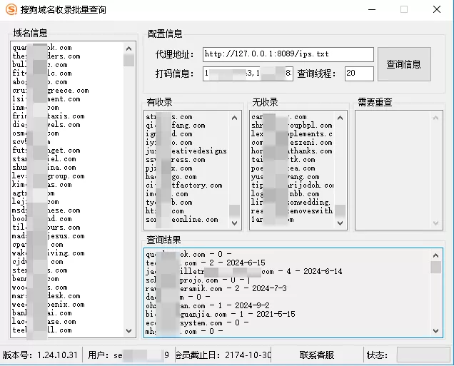Click up arrow of 有收录 list scrollbar
The width and height of the screenshot is (454, 366).
point(235,118)
